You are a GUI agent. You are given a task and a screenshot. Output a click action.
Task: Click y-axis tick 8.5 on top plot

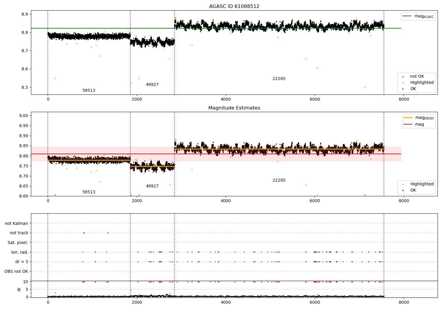(25, 87)
